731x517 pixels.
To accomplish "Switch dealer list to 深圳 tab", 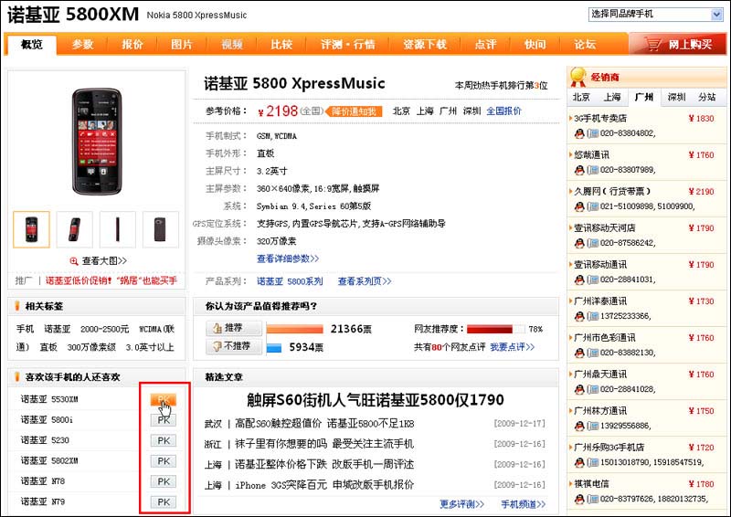I will pos(676,97).
